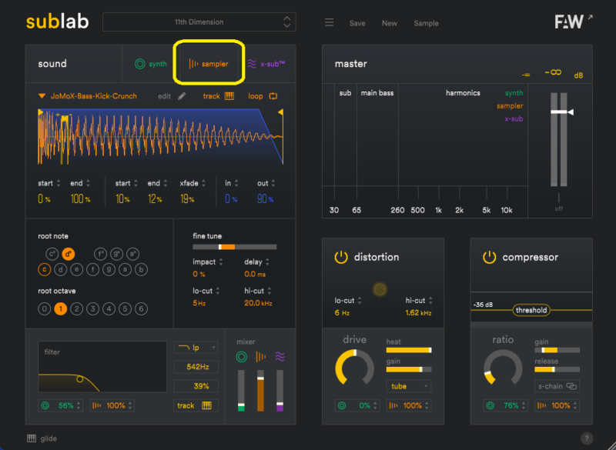Click the New button
The width and height of the screenshot is (616, 450).
coord(390,23)
